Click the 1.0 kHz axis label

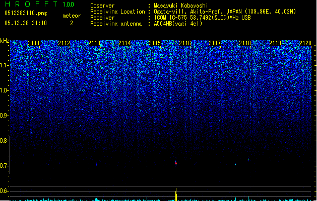(4, 90)
